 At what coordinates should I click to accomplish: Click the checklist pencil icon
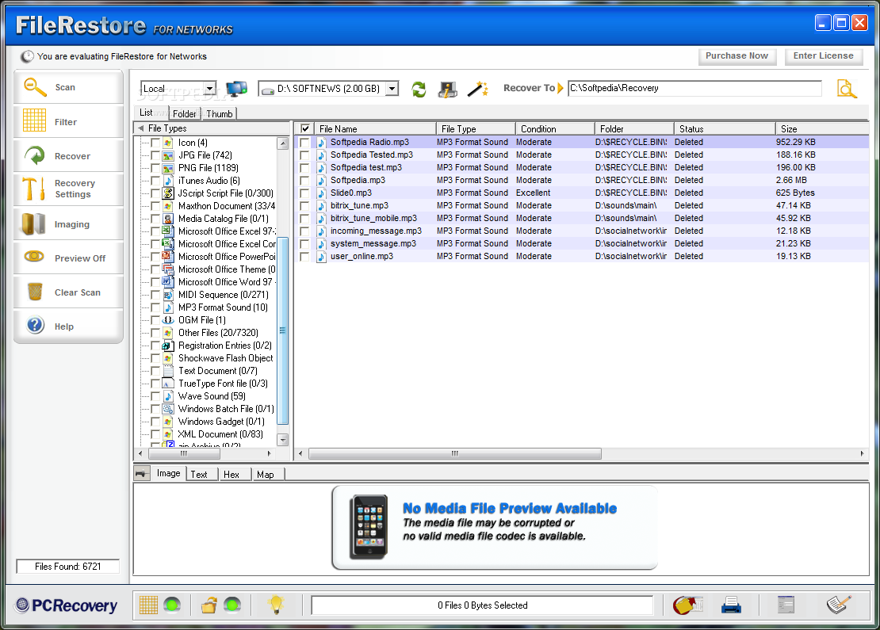pyautogui.click(x=839, y=604)
